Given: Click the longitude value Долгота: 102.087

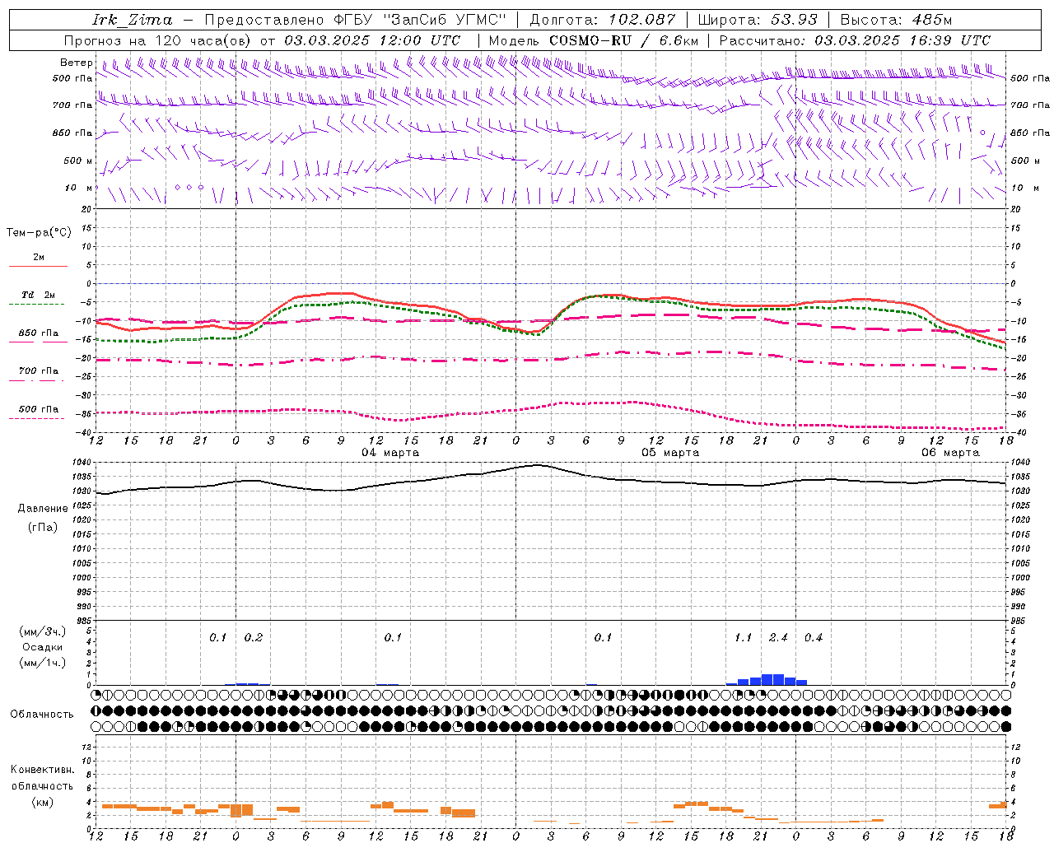Looking at the screenshot, I should 602,20.
